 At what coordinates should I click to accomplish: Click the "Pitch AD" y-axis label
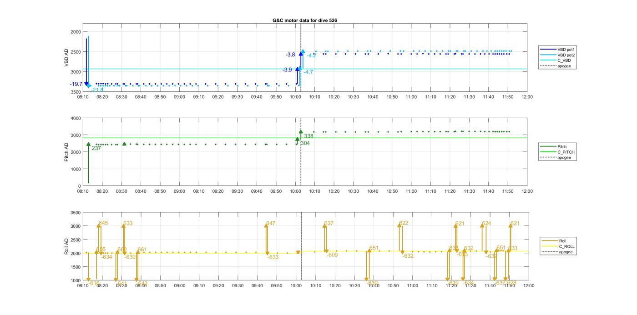[66, 152]
